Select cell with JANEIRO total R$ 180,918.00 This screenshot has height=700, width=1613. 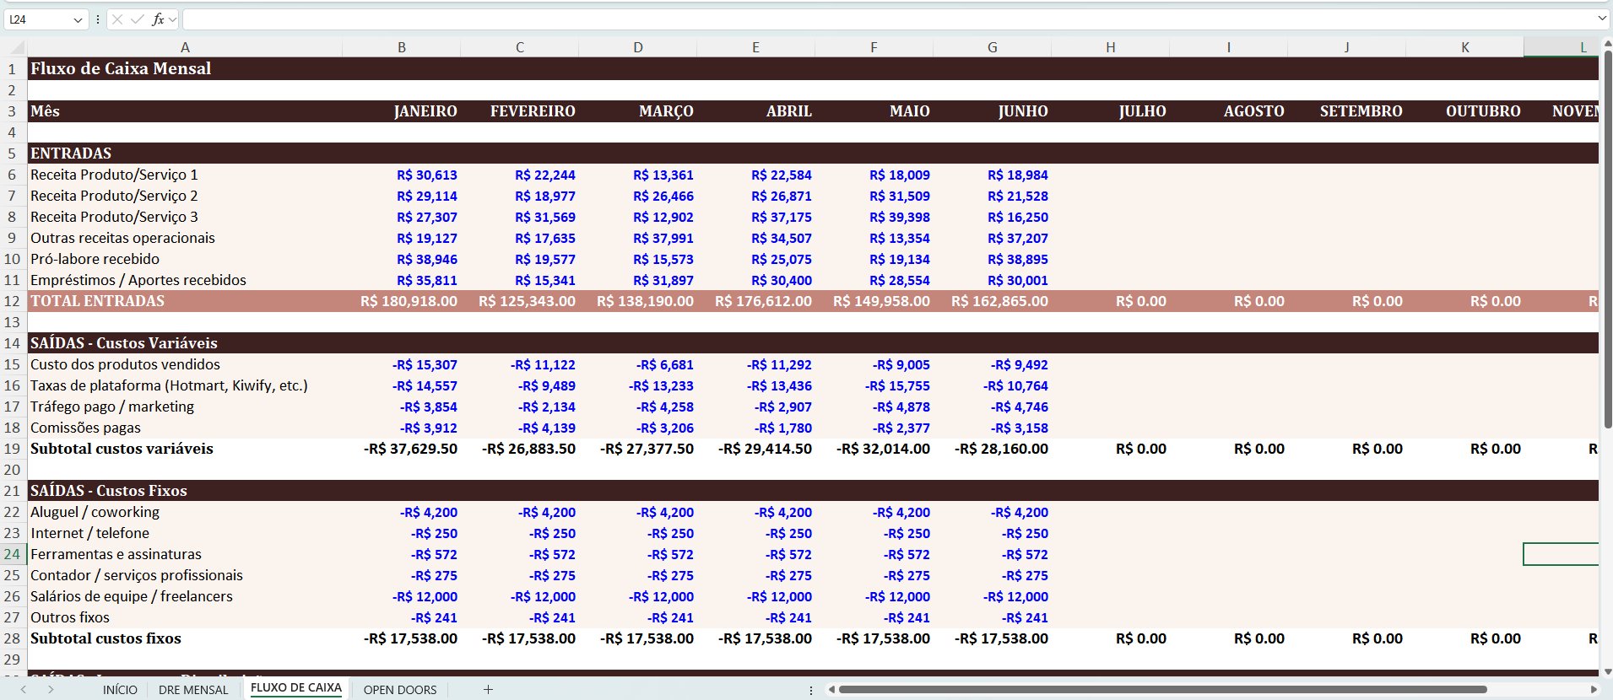pos(402,301)
